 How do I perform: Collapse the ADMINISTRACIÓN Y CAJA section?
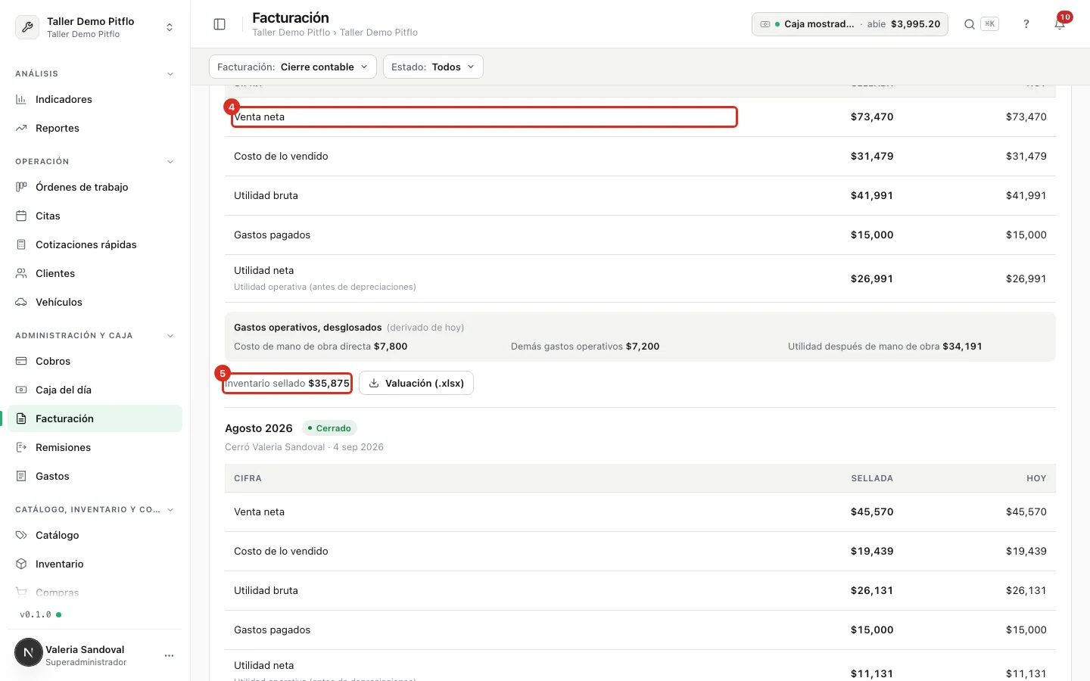point(170,336)
